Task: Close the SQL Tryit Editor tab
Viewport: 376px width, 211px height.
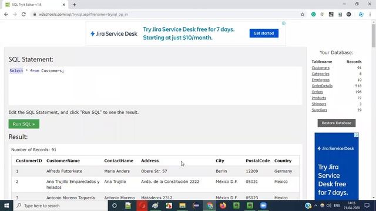Action: pyautogui.click(x=64, y=5)
